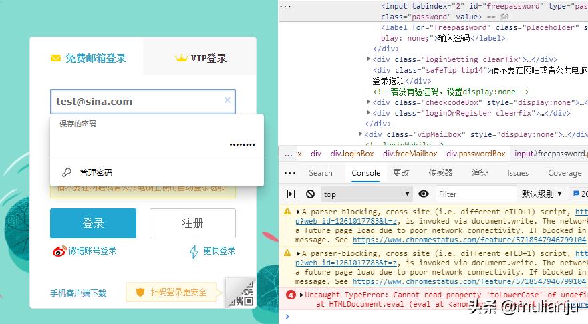Expand the vipMailbox div node
This screenshot has height=324, width=588.
click(360, 134)
